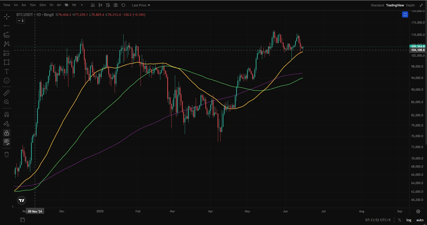The image size is (427, 225).
Task: Toggle percentage scale on price axis
Action: coord(400,220)
